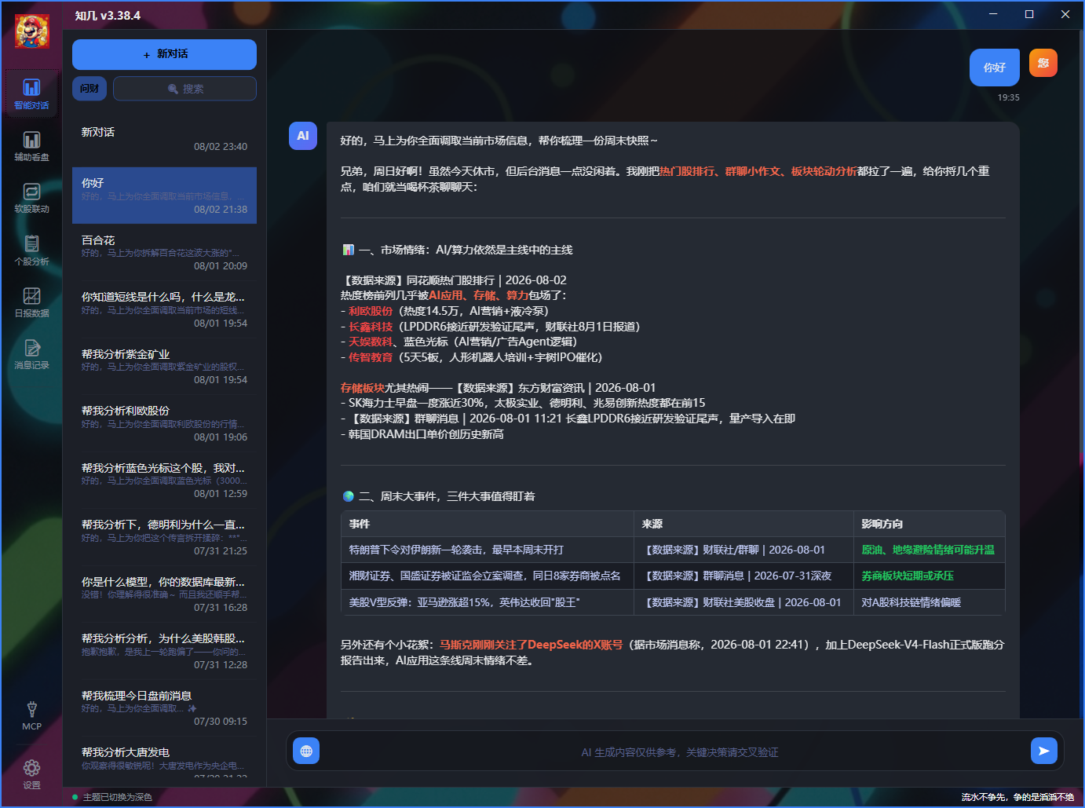This screenshot has height=808, width=1085.
Task: Minimize the 知几 window
Action: (x=993, y=14)
